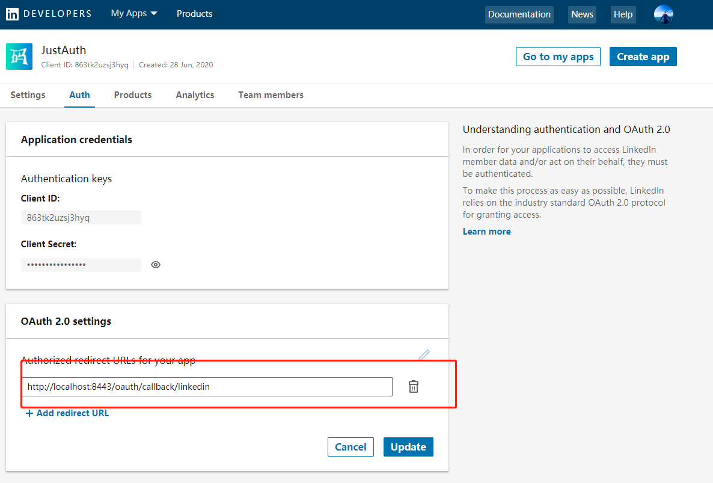This screenshot has height=483, width=713.
Task: Switch to the Products tab
Action: click(133, 95)
